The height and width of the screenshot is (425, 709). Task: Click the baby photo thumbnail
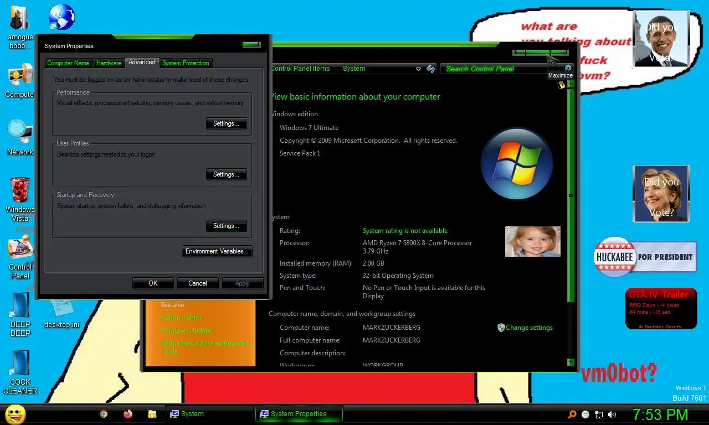click(x=533, y=241)
